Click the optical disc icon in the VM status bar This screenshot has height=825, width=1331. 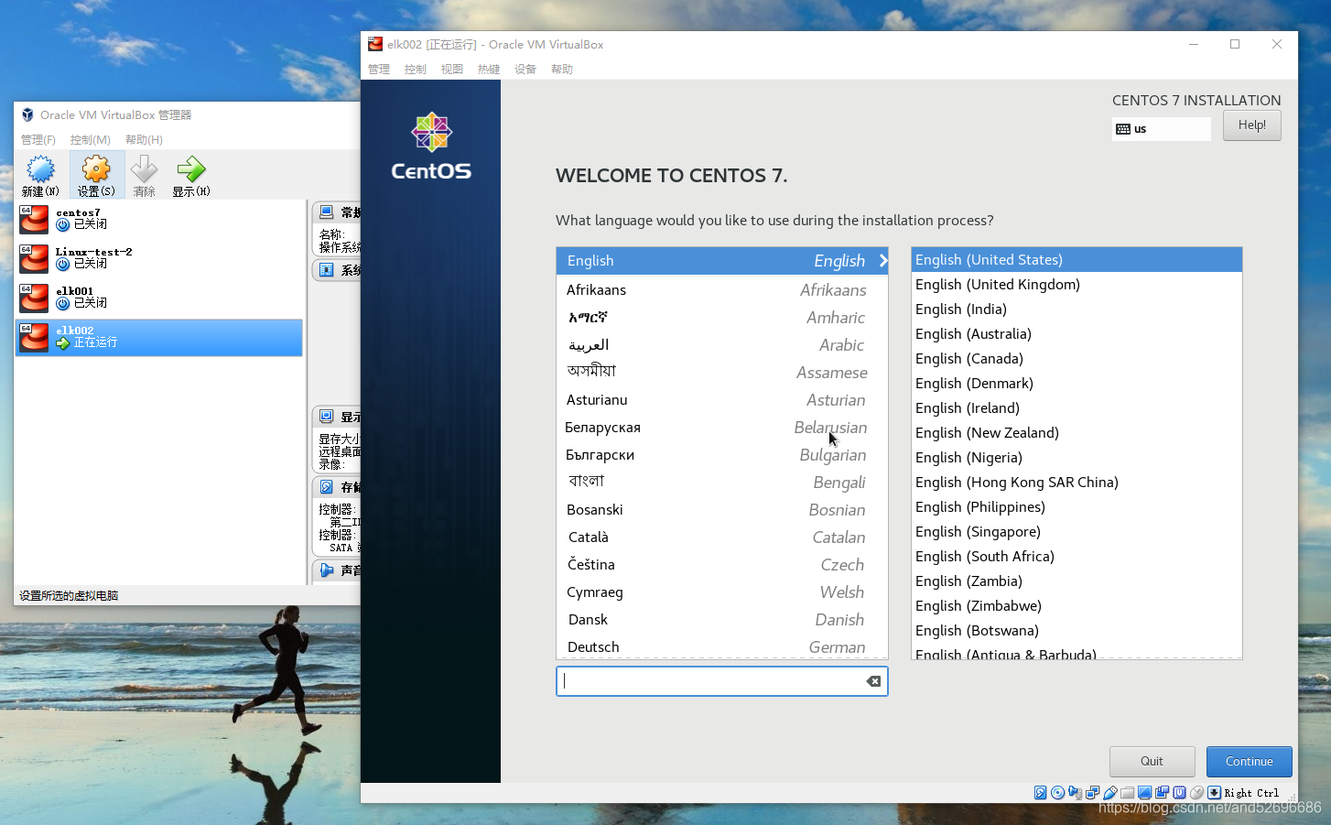1057,793
